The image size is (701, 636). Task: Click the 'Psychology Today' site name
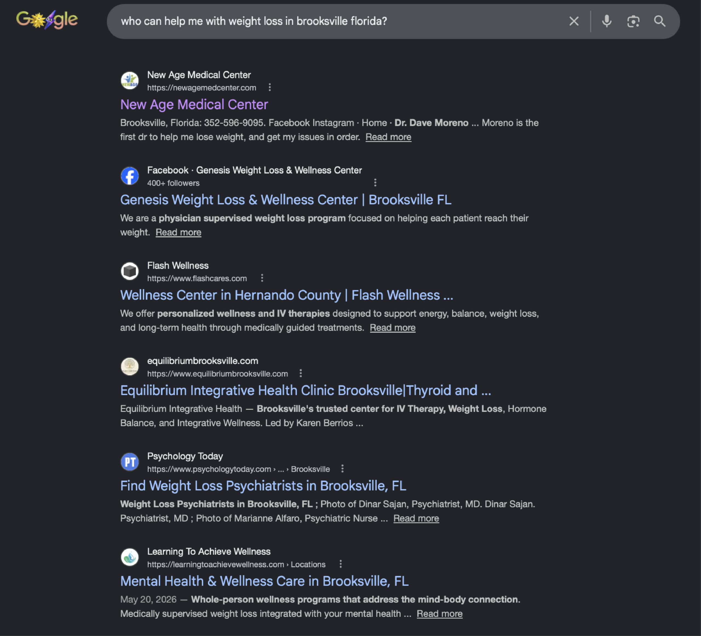[185, 456]
